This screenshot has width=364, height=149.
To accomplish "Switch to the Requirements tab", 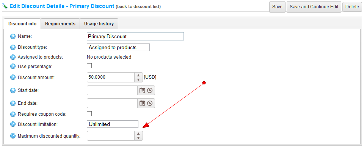I will point(60,23).
